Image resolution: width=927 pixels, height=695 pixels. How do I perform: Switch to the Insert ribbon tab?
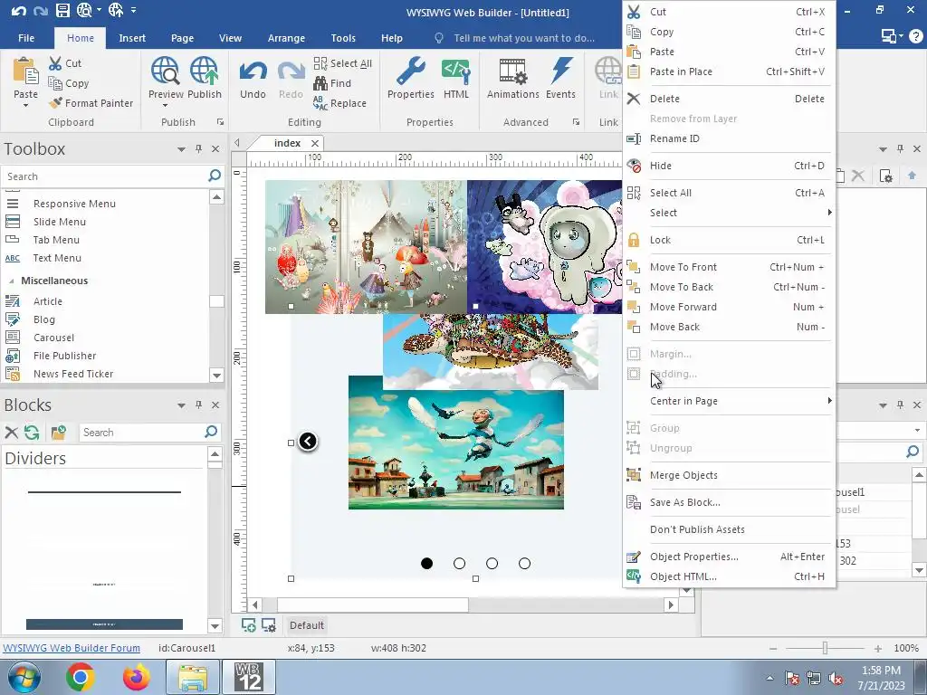tap(132, 38)
